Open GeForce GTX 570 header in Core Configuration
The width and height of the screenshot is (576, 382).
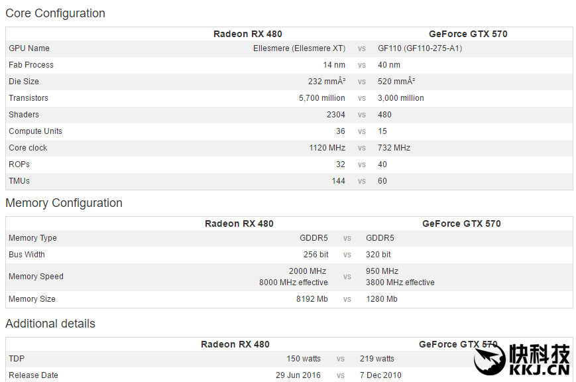pyautogui.click(x=468, y=34)
